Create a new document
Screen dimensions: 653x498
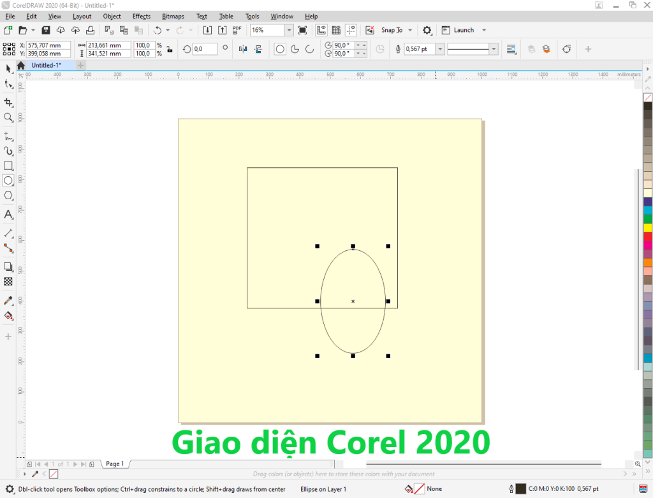(x=8, y=30)
